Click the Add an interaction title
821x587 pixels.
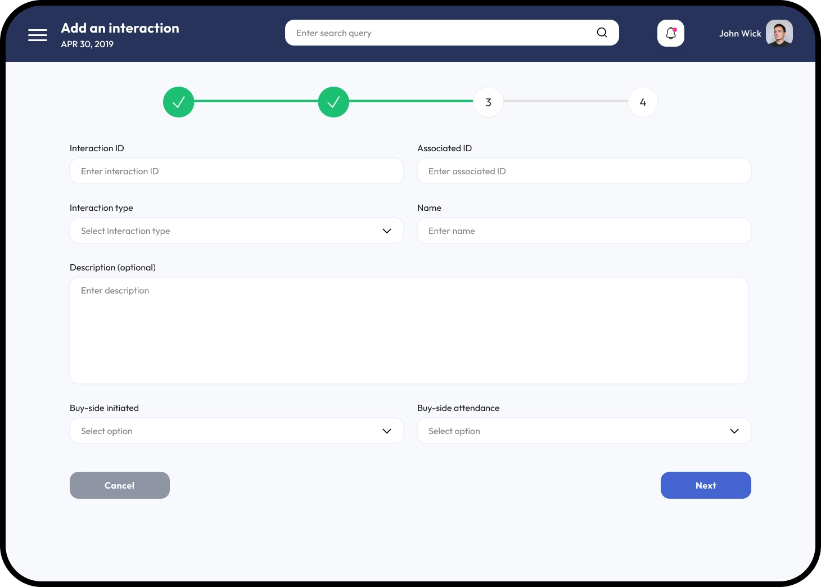(120, 28)
